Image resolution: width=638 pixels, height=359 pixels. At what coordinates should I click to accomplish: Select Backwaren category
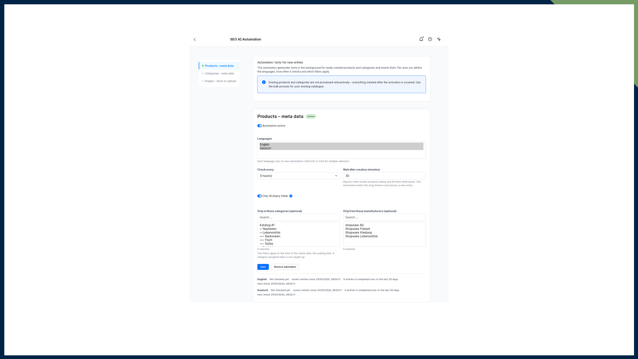point(298,236)
